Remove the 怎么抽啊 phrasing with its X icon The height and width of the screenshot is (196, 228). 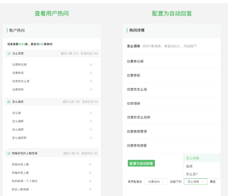click(x=91, y=121)
